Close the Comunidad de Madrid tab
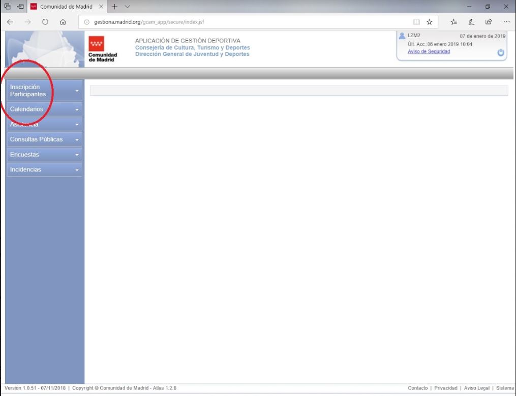Viewport: 516px width, 396px height. click(101, 7)
